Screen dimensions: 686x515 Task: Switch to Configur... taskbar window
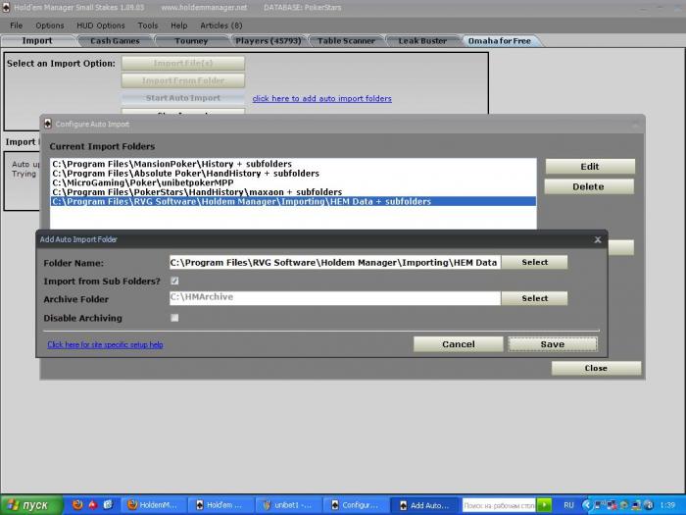coord(356,505)
